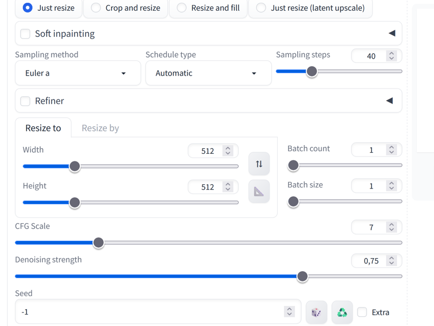This screenshot has height=326, width=434.
Task: Click the Width value stepper arrows
Action: click(228, 151)
